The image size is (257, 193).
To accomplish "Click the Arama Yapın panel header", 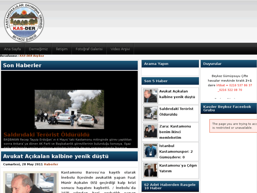I will point(170,64).
